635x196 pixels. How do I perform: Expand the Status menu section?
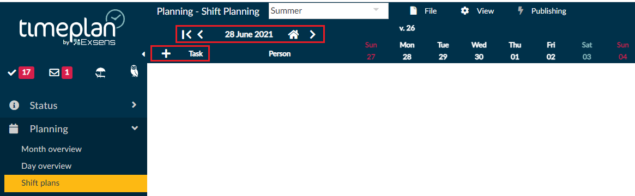(73, 106)
